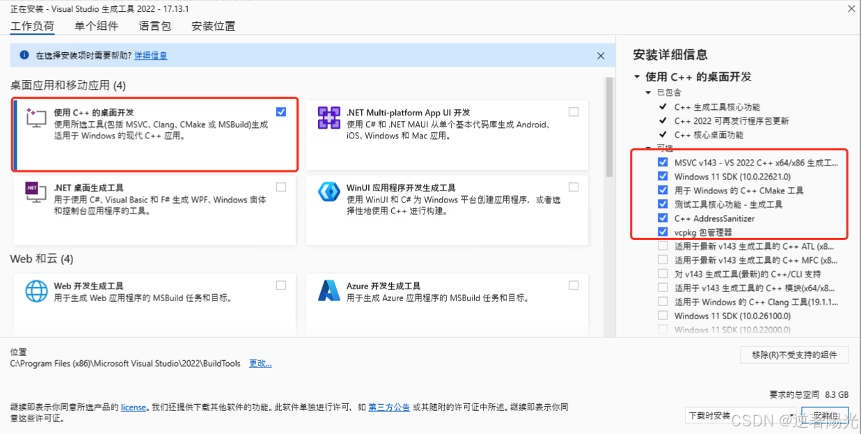Check 适用于最新 v143 生成工具的 C++ ATL
This screenshot has height=434, width=861.
pyautogui.click(x=663, y=246)
